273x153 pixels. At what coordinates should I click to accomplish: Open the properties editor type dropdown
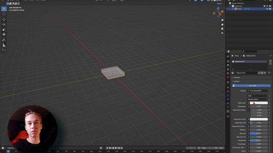229,51
